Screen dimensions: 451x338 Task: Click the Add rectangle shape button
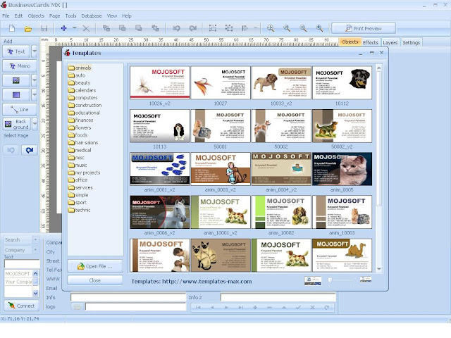16,95
